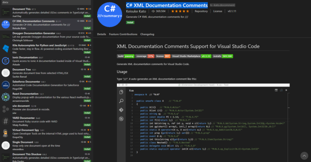Select the Ionic Documentation extension icon

point(6,61)
